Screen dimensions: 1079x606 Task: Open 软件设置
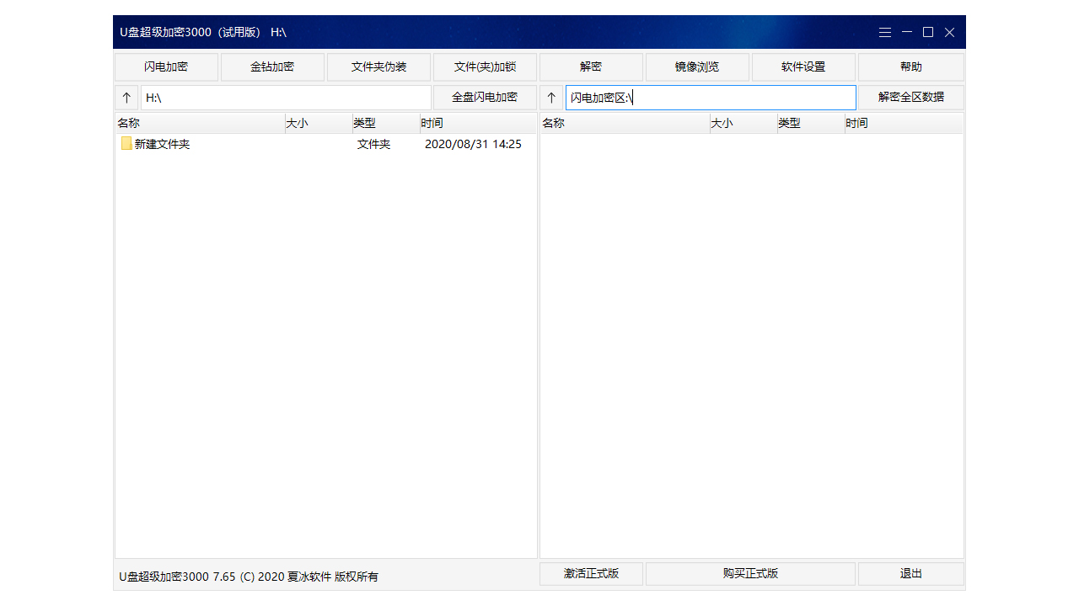coord(803,67)
